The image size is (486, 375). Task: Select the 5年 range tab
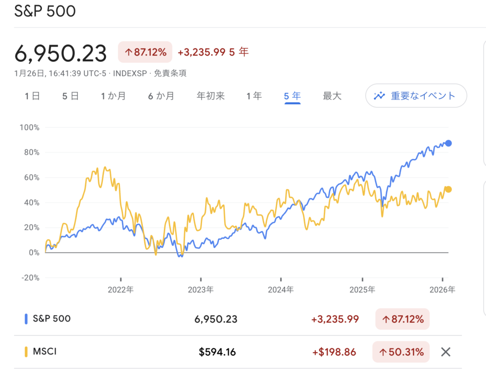click(292, 96)
